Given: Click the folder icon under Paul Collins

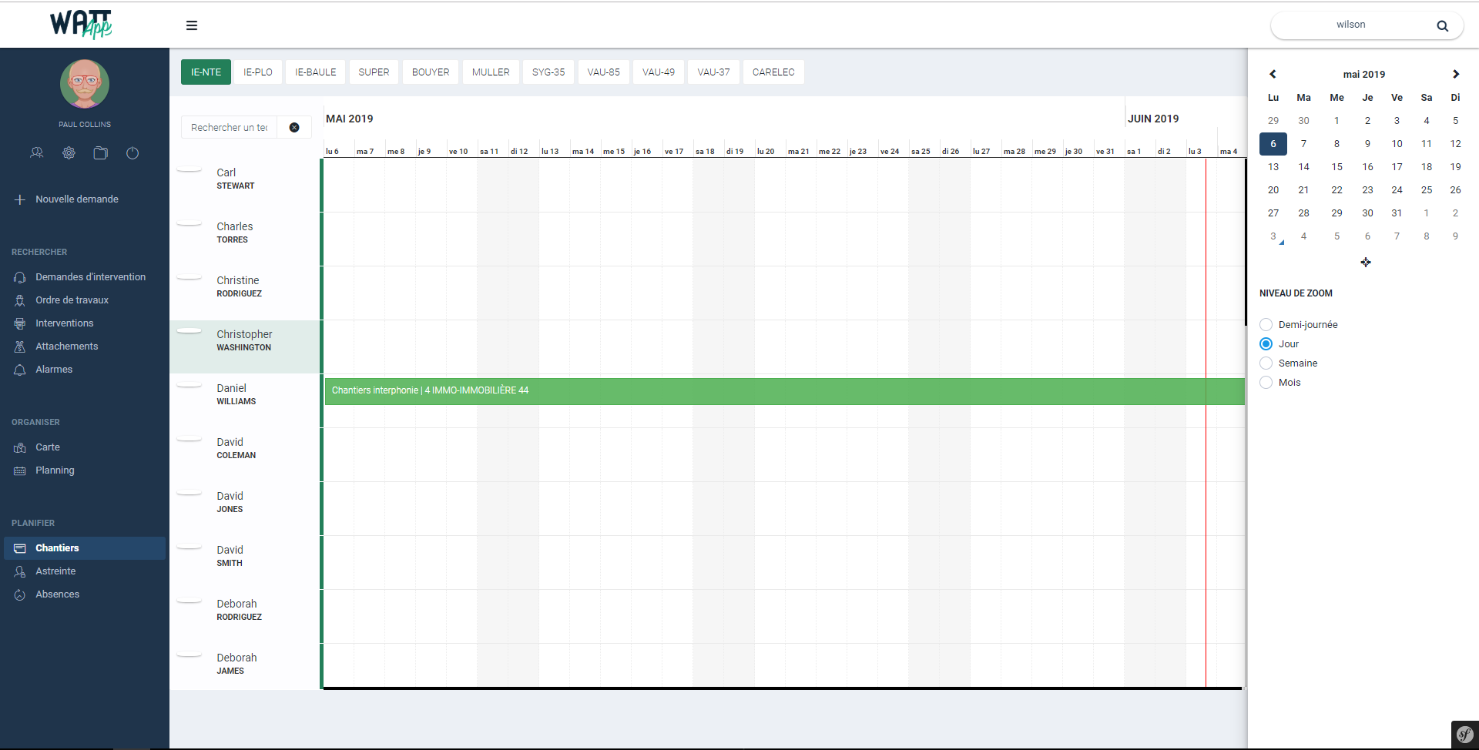Looking at the screenshot, I should pos(100,153).
